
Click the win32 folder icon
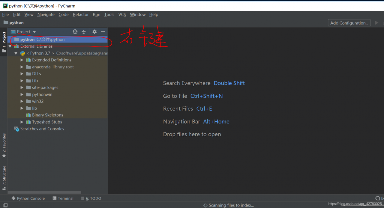point(28,101)
